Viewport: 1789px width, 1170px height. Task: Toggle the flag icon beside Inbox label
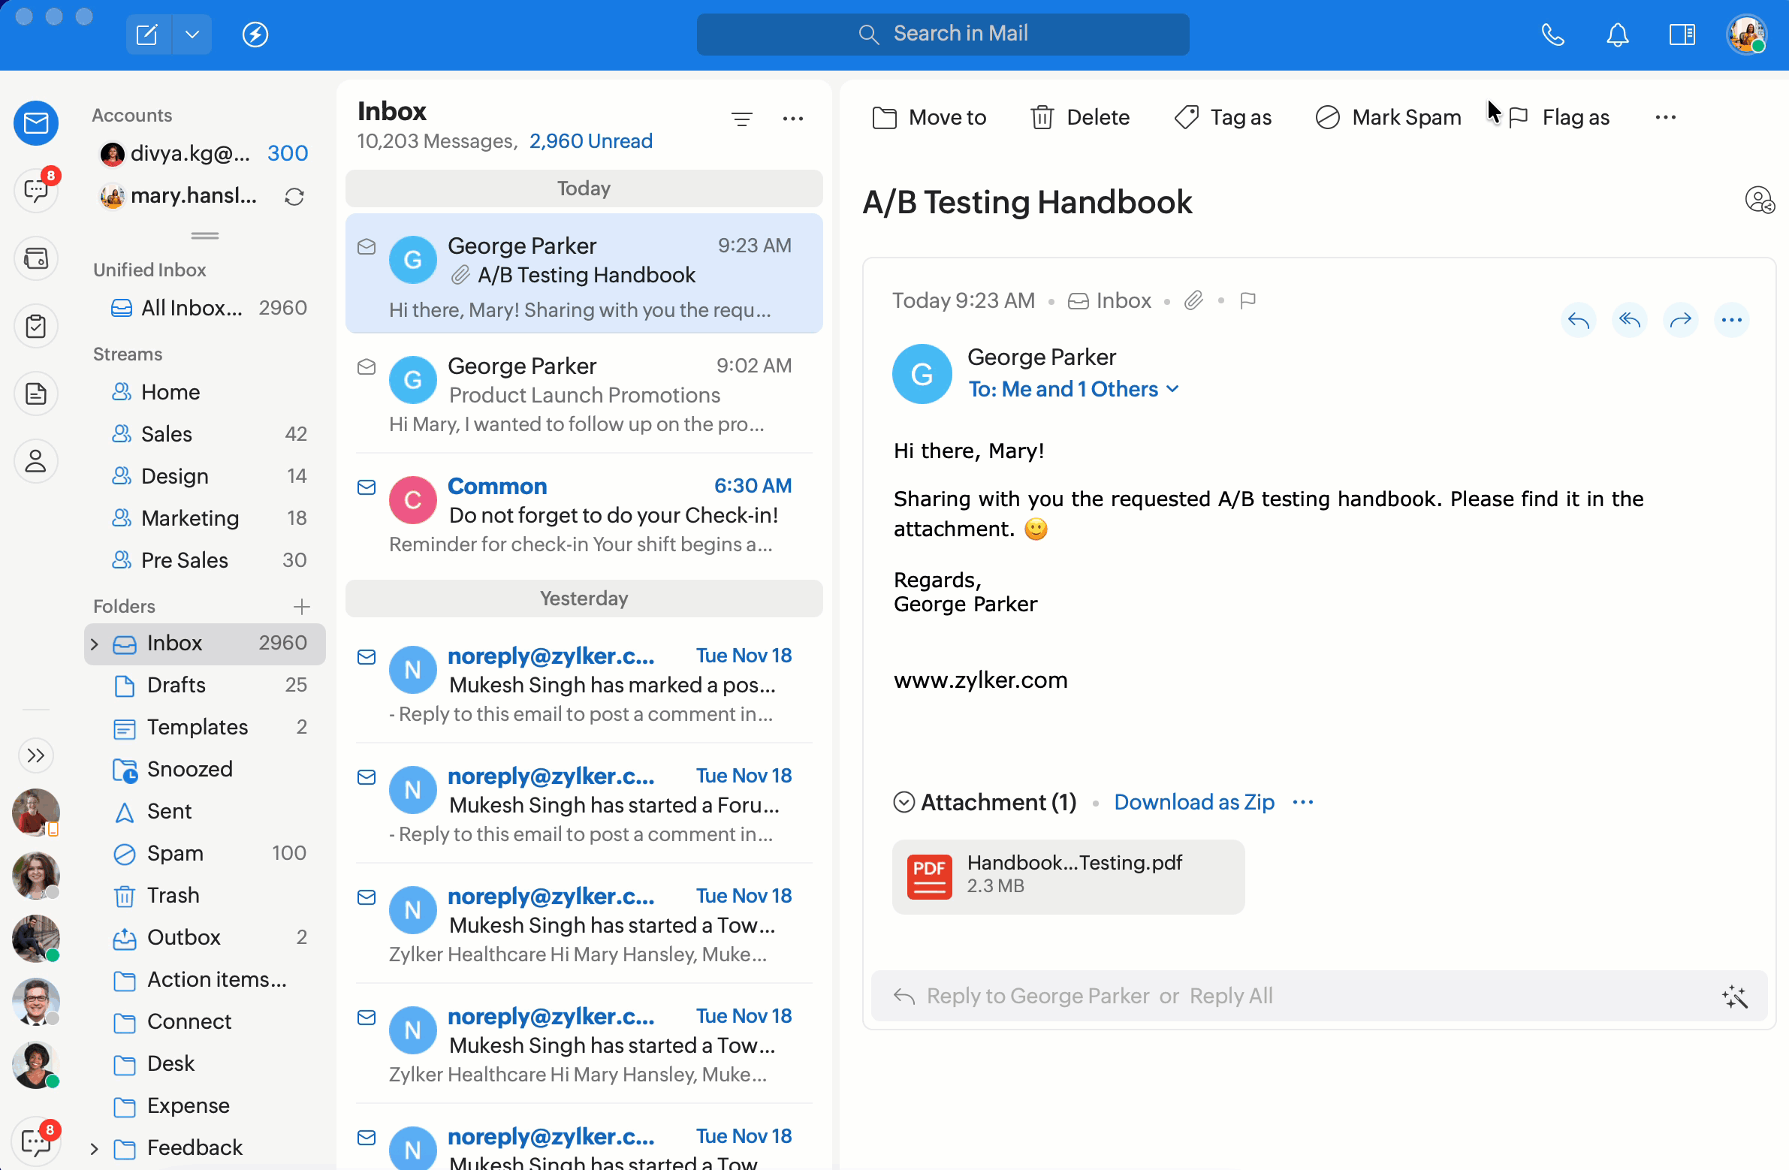point(1247,301)
